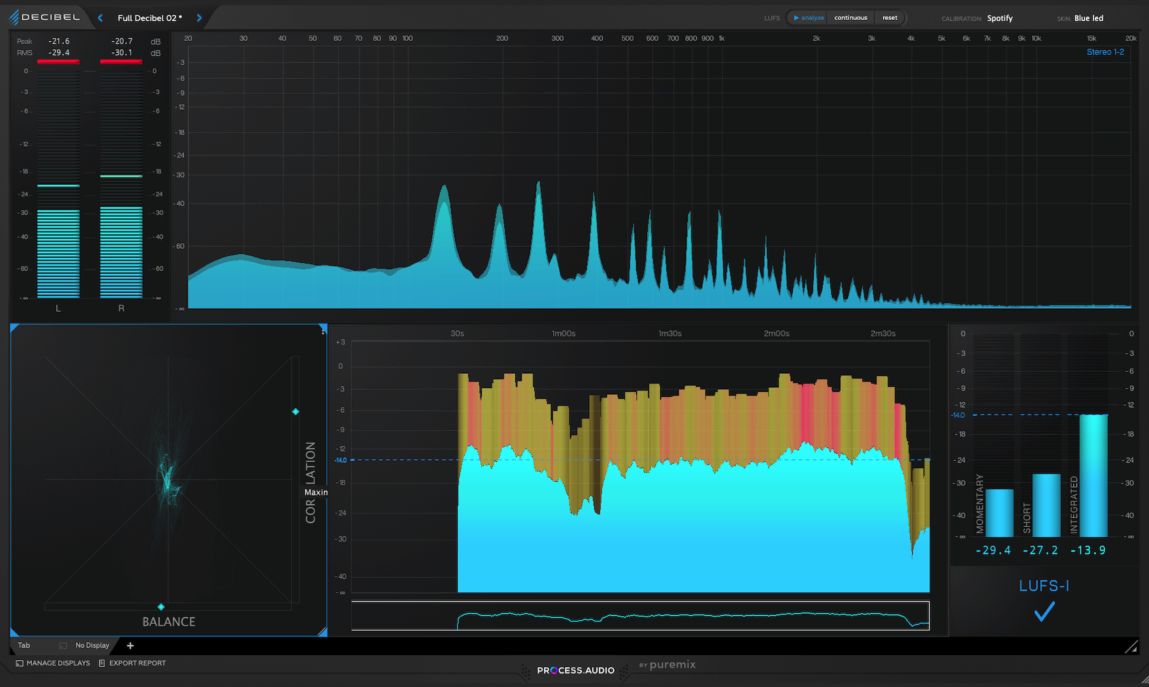Viewport: 1149px width, 687px height.
Task: Go to the previous preset arrow
Action: click(100, 18)
